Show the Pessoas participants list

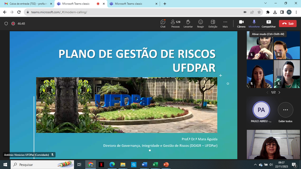[x=175, y=23]
